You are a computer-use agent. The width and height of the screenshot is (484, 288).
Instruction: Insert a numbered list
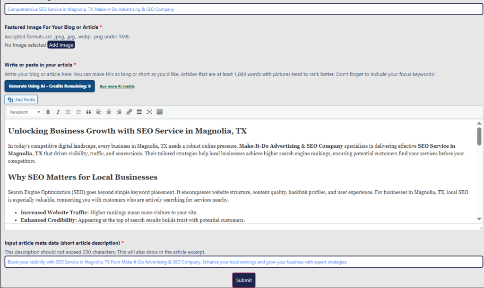point(78,112)
